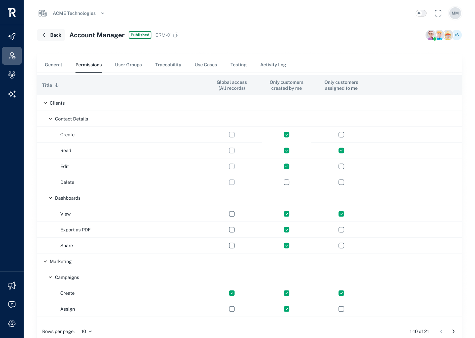Collapse the Clients section
Image resolution: width=475 pixels, height=338 pixels.
pyautogui.click(x=45, y=103)
